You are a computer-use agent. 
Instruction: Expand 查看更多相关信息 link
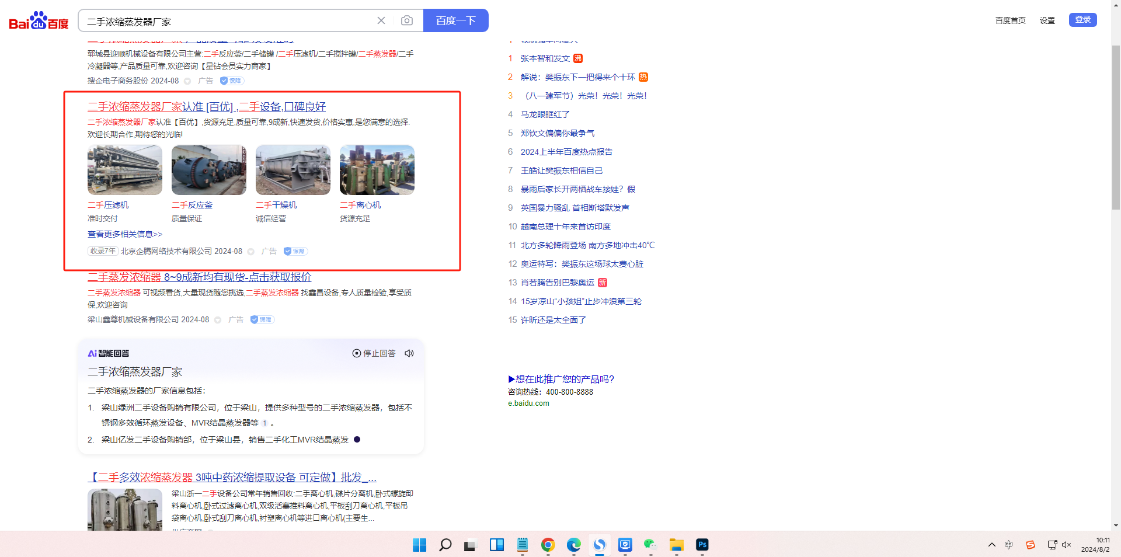point(125,234)
